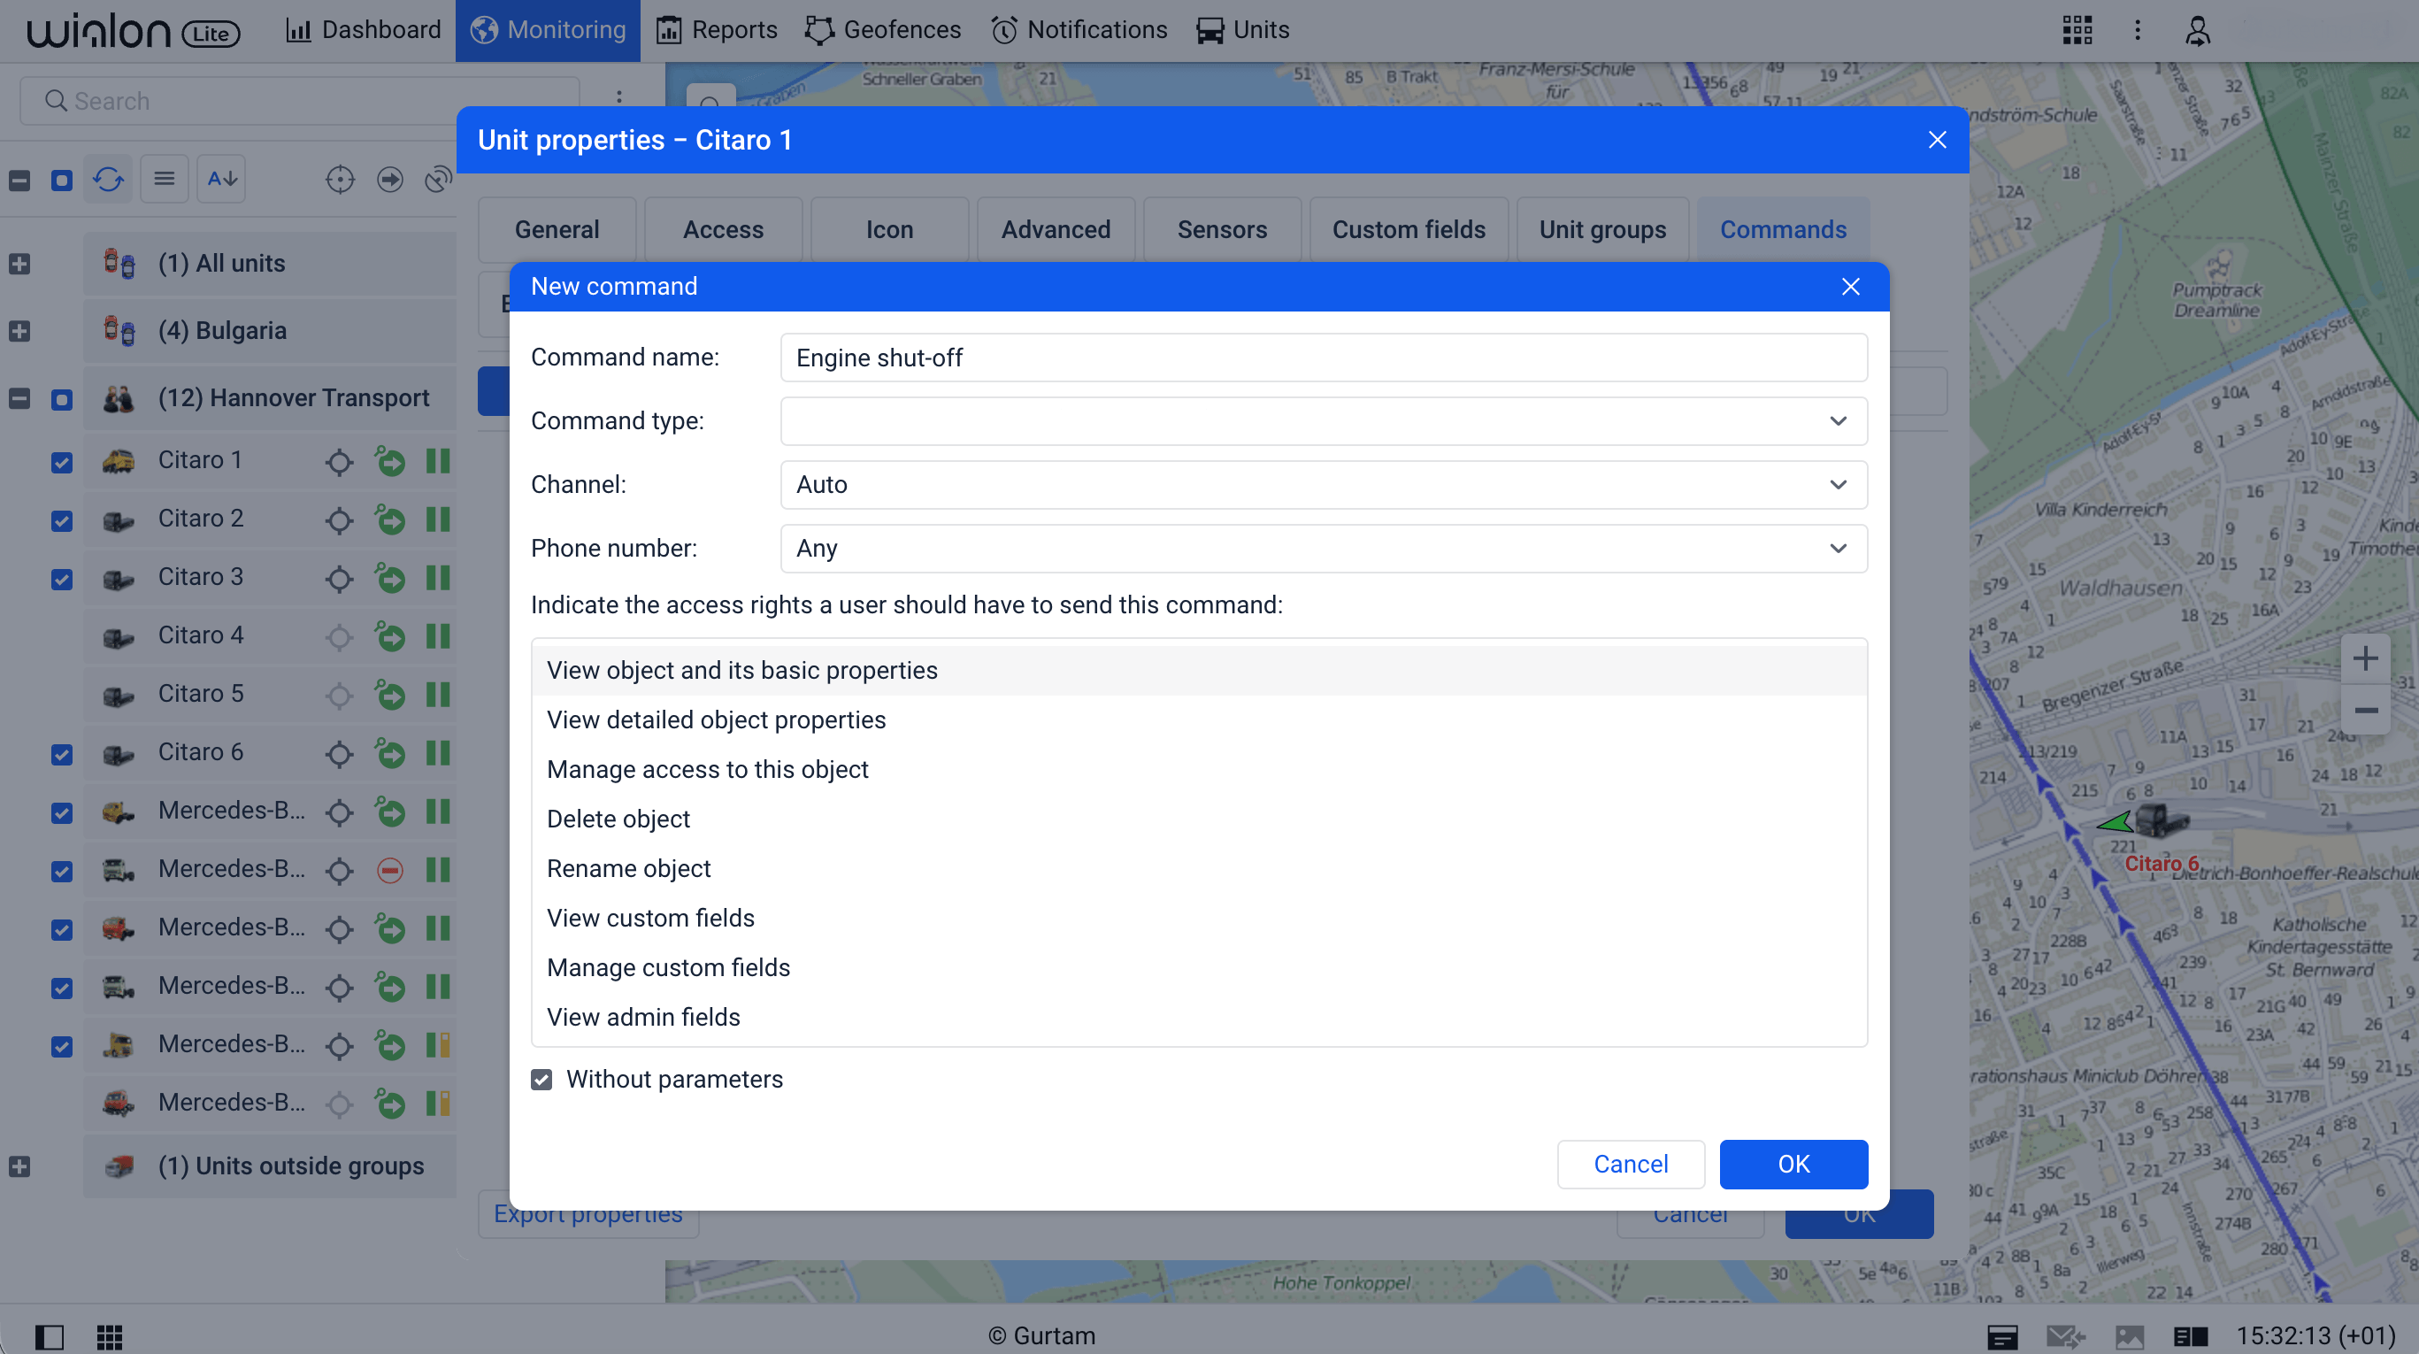Open the user account icon
The height and width of the screenshot is (1354, 2419).
[x=2198, y=30]
